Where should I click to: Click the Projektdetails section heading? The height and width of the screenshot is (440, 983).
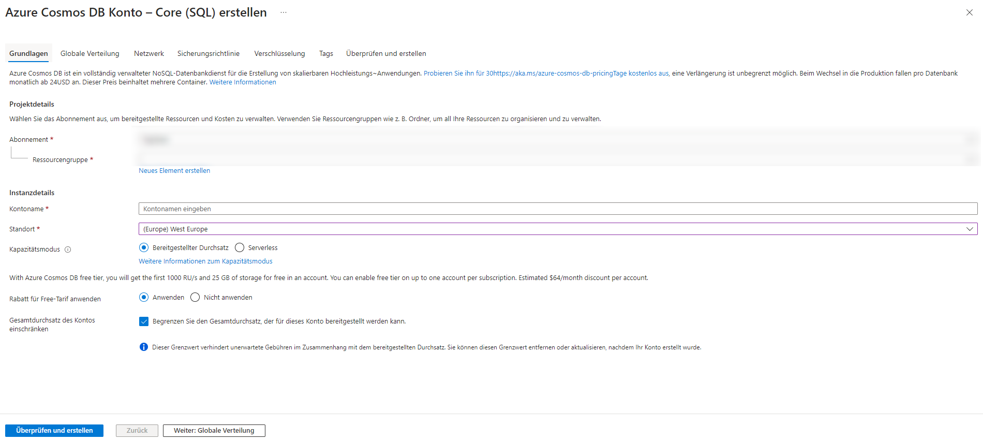(x=32, y=105)
